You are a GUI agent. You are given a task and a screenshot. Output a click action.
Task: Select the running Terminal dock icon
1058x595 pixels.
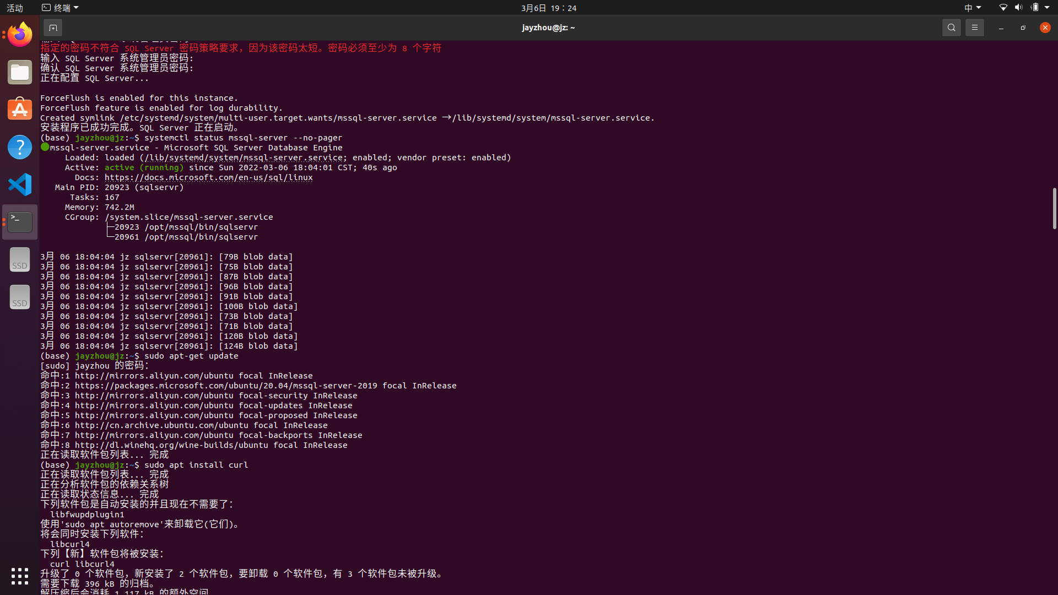click(19, 222)
